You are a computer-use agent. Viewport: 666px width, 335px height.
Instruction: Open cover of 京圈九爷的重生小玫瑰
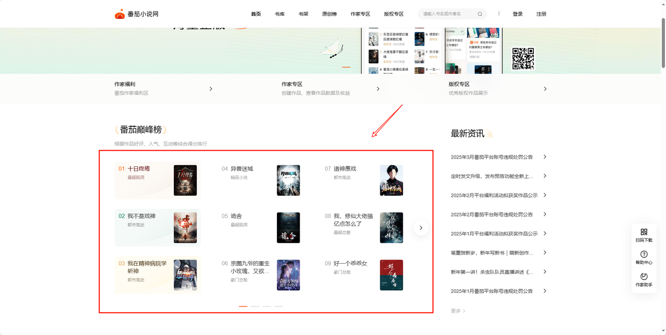288,275
